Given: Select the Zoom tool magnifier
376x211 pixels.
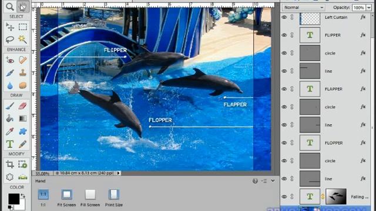Looking at the screenshot, I should click(10, 6).
